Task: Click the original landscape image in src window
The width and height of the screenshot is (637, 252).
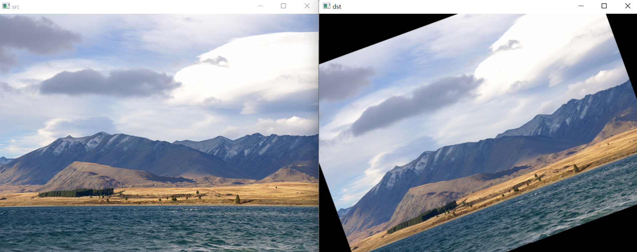Action: (159, 133)
